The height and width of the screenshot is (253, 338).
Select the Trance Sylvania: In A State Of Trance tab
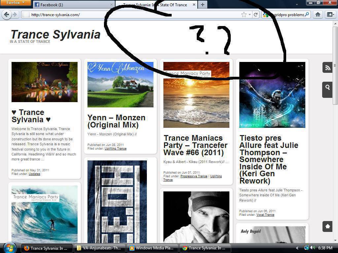(x=156, y=5)
